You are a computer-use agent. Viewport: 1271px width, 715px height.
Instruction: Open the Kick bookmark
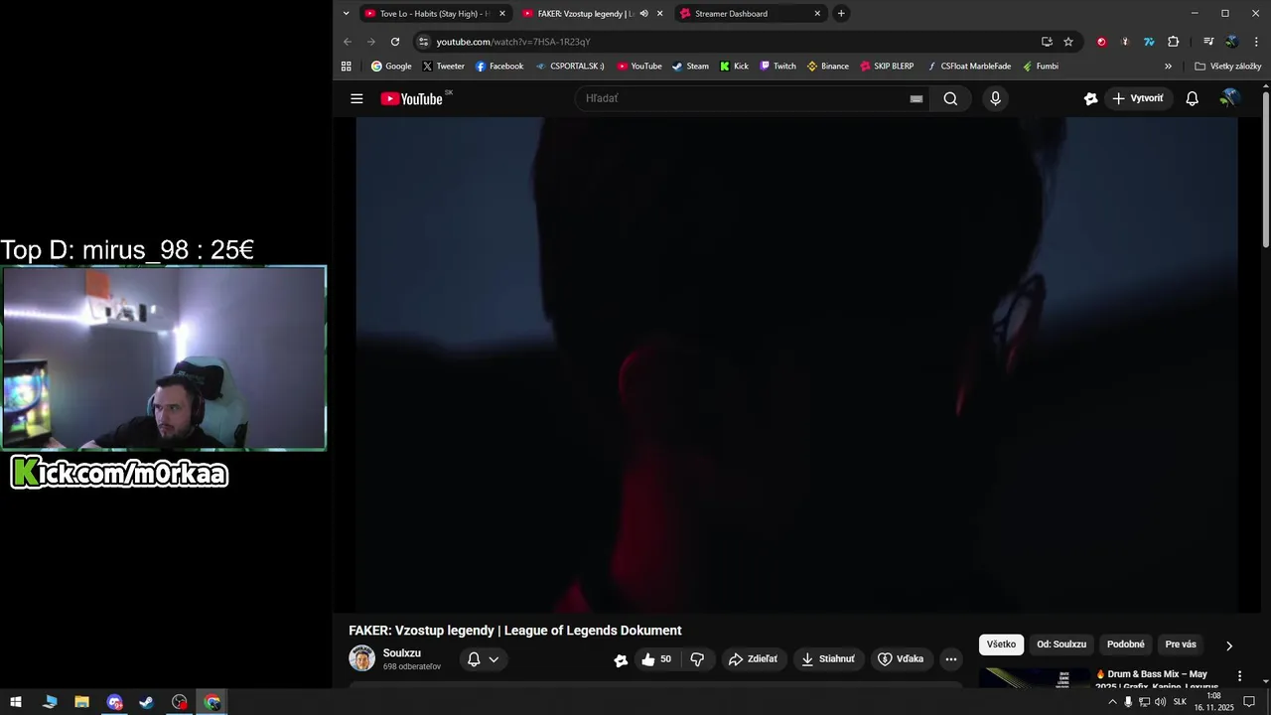point(734,67)
